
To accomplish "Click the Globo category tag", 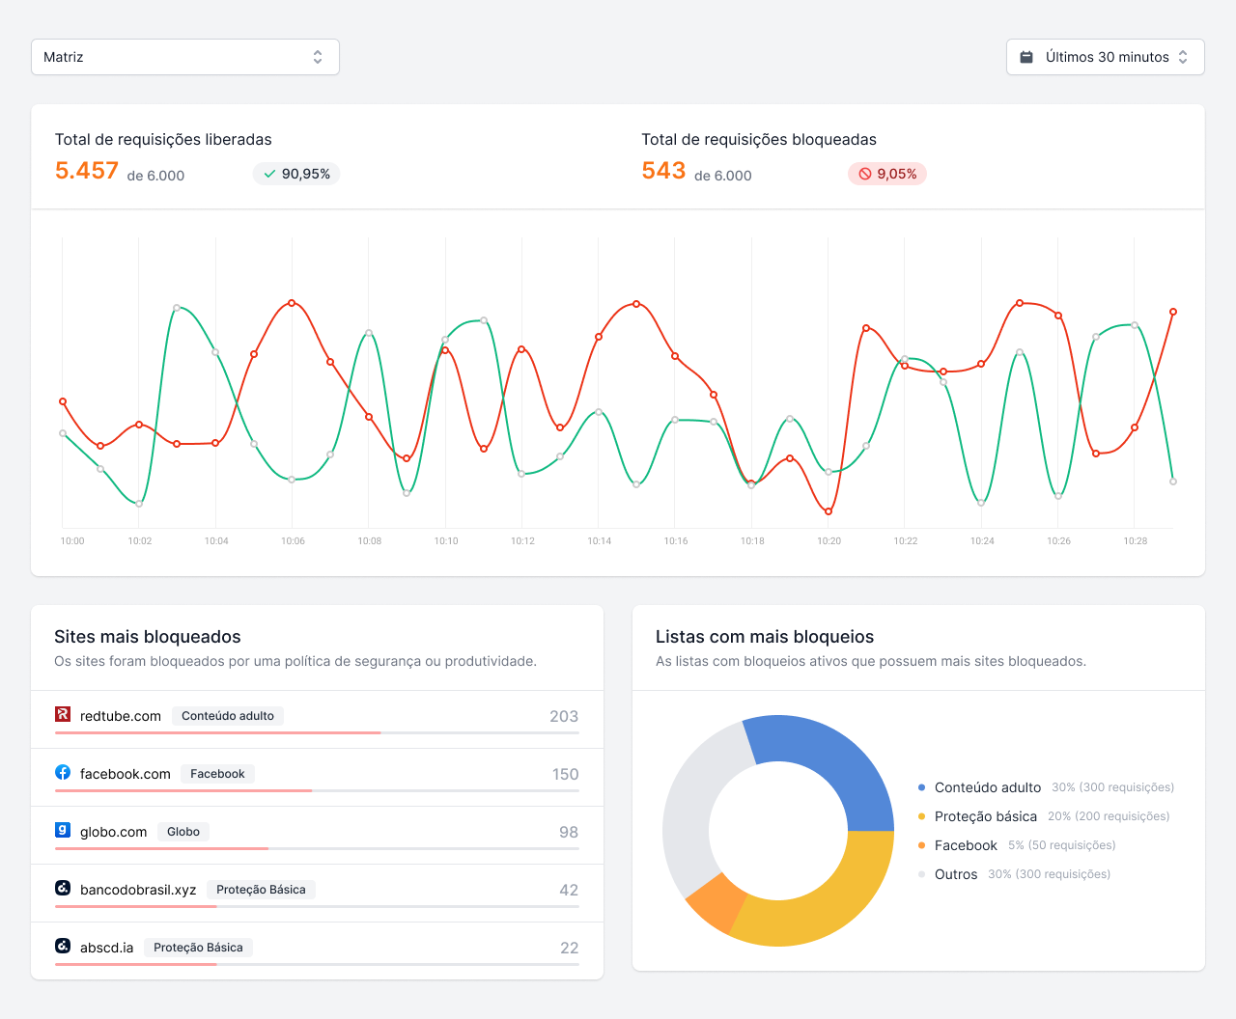I will [x=183, y=832].
